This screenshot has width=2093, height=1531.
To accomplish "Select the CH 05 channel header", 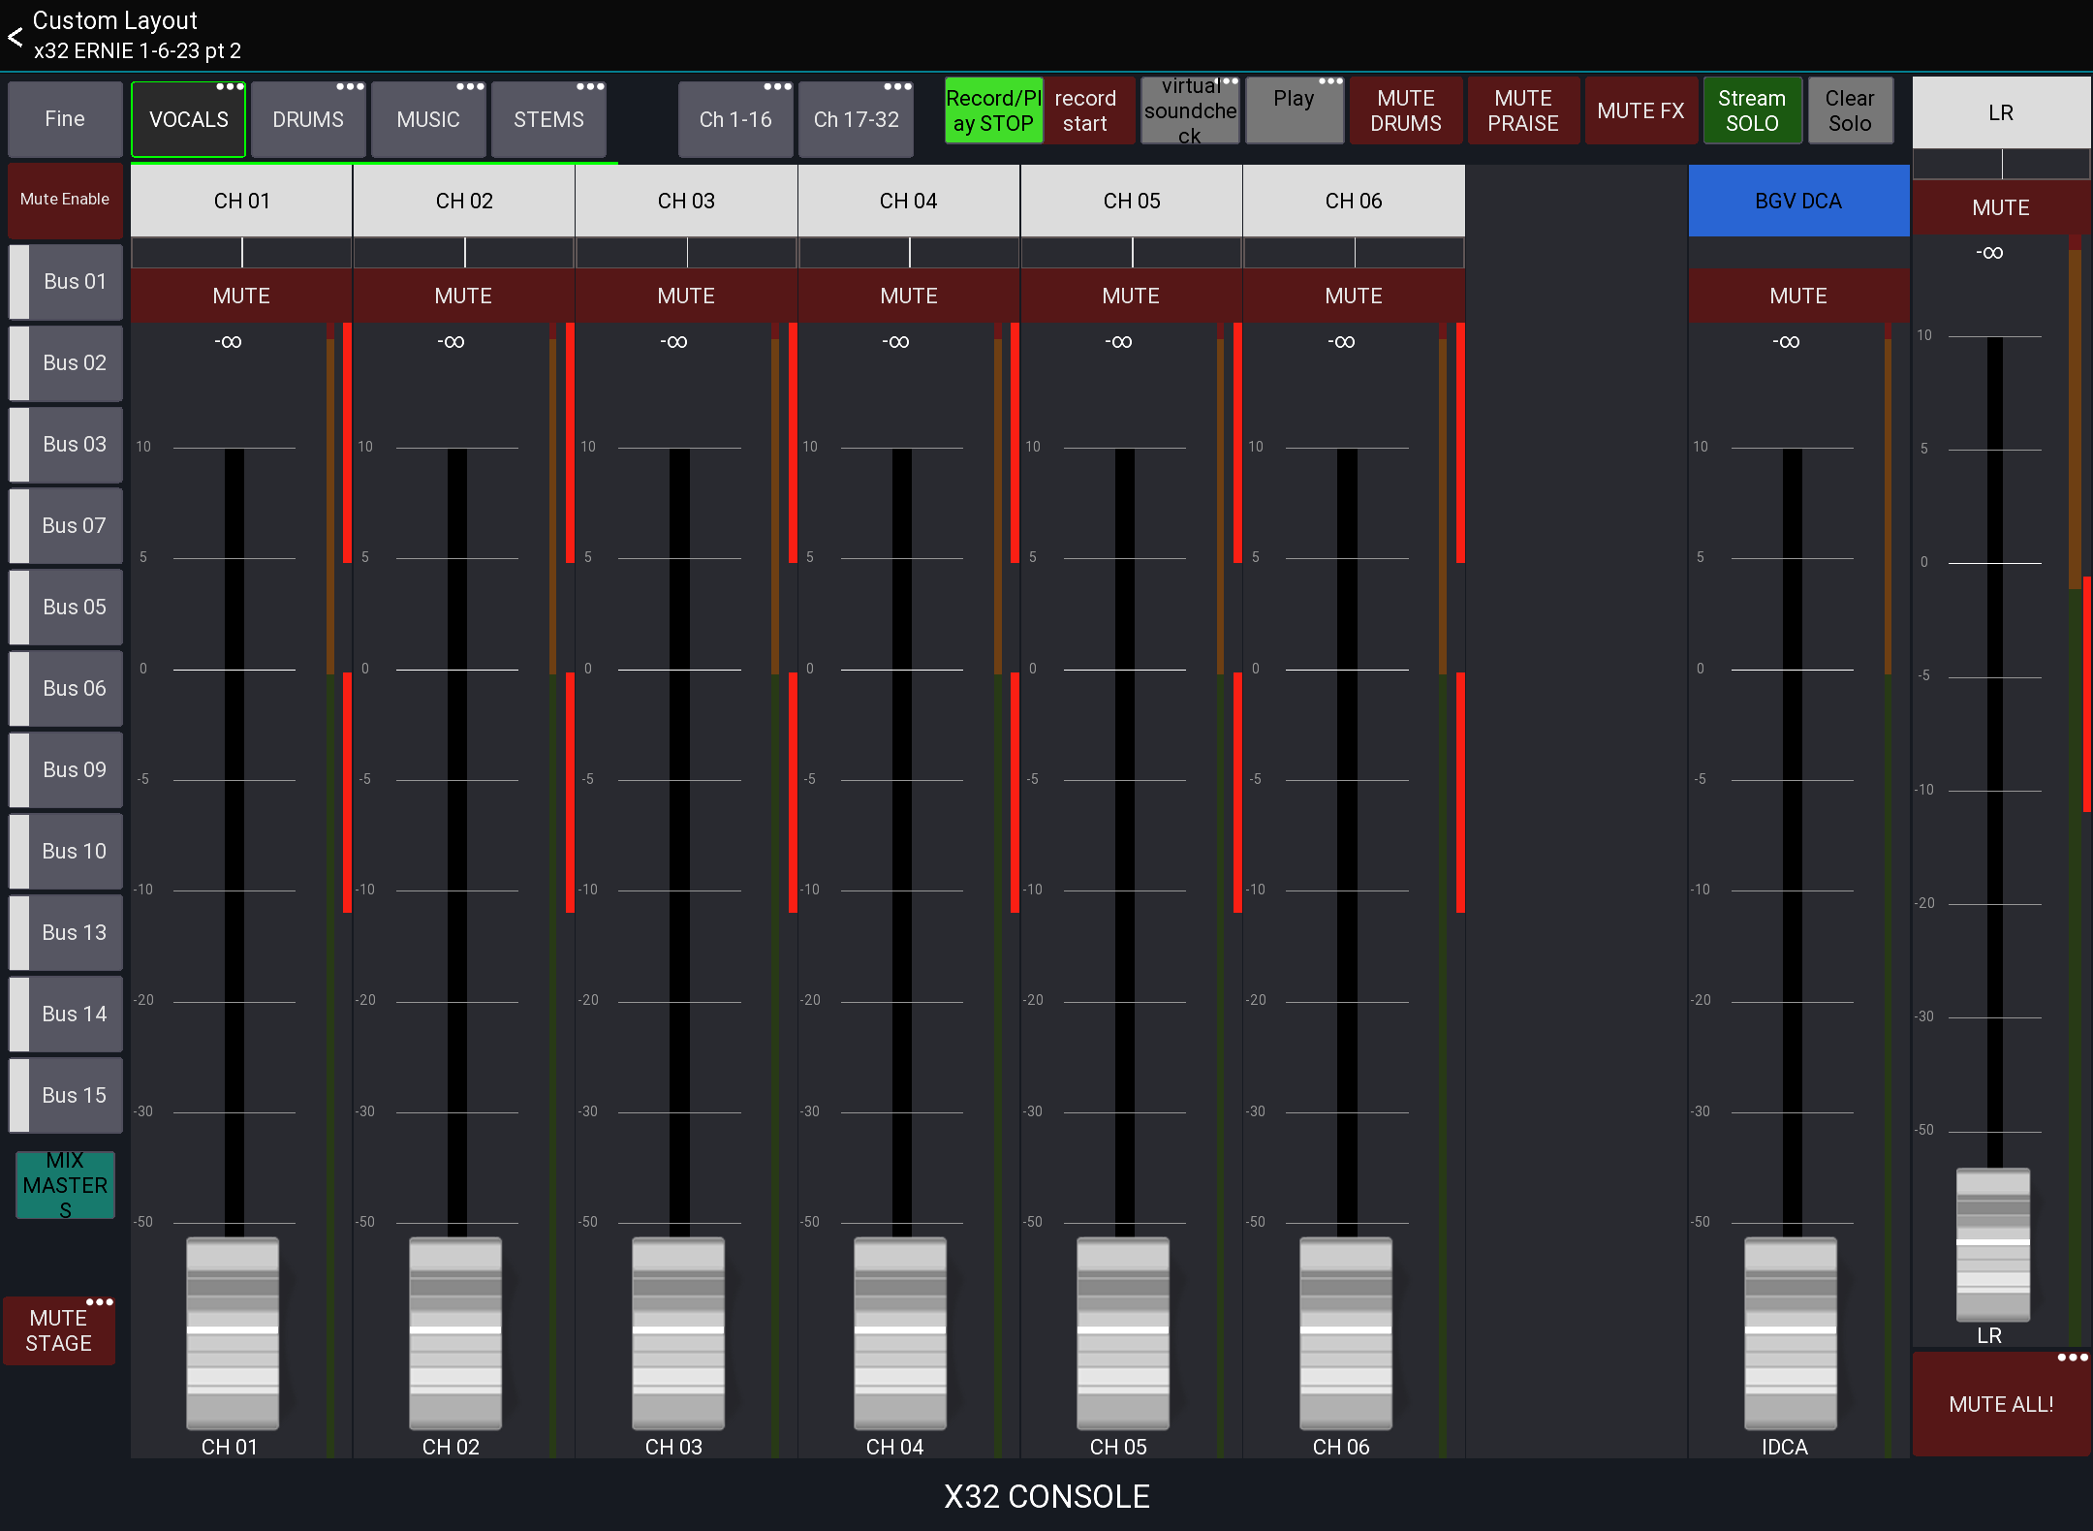I will [1131, 201].
